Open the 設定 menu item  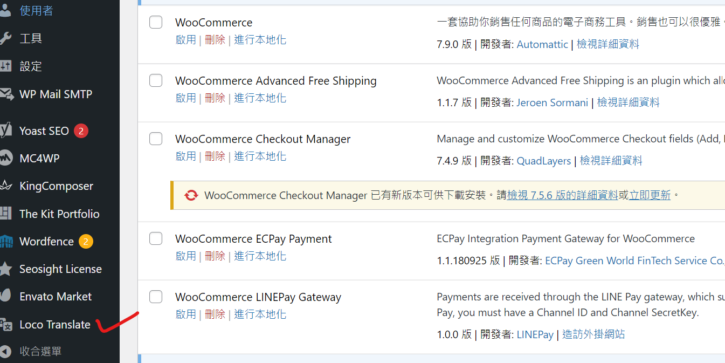click(31, 66)
